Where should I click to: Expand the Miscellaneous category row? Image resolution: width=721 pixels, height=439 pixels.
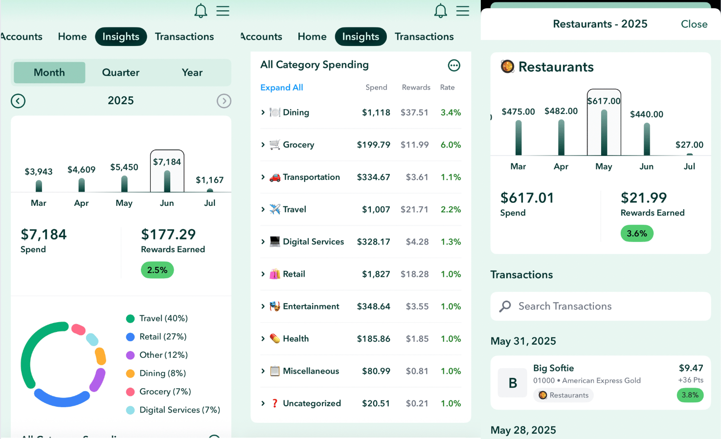pyautogui.click(x=263, y=371)
